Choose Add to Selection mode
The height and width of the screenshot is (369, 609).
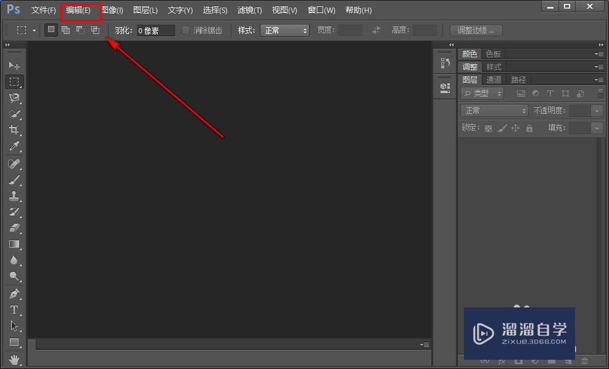tap(65, 30)
